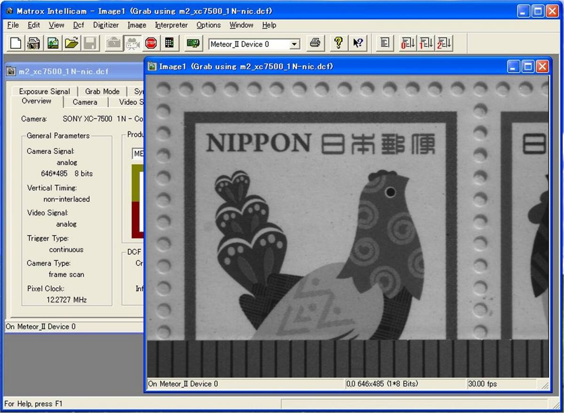The image size is (564, 413).
Task: Select the Grab Mode tab
Action: (102, 91)
